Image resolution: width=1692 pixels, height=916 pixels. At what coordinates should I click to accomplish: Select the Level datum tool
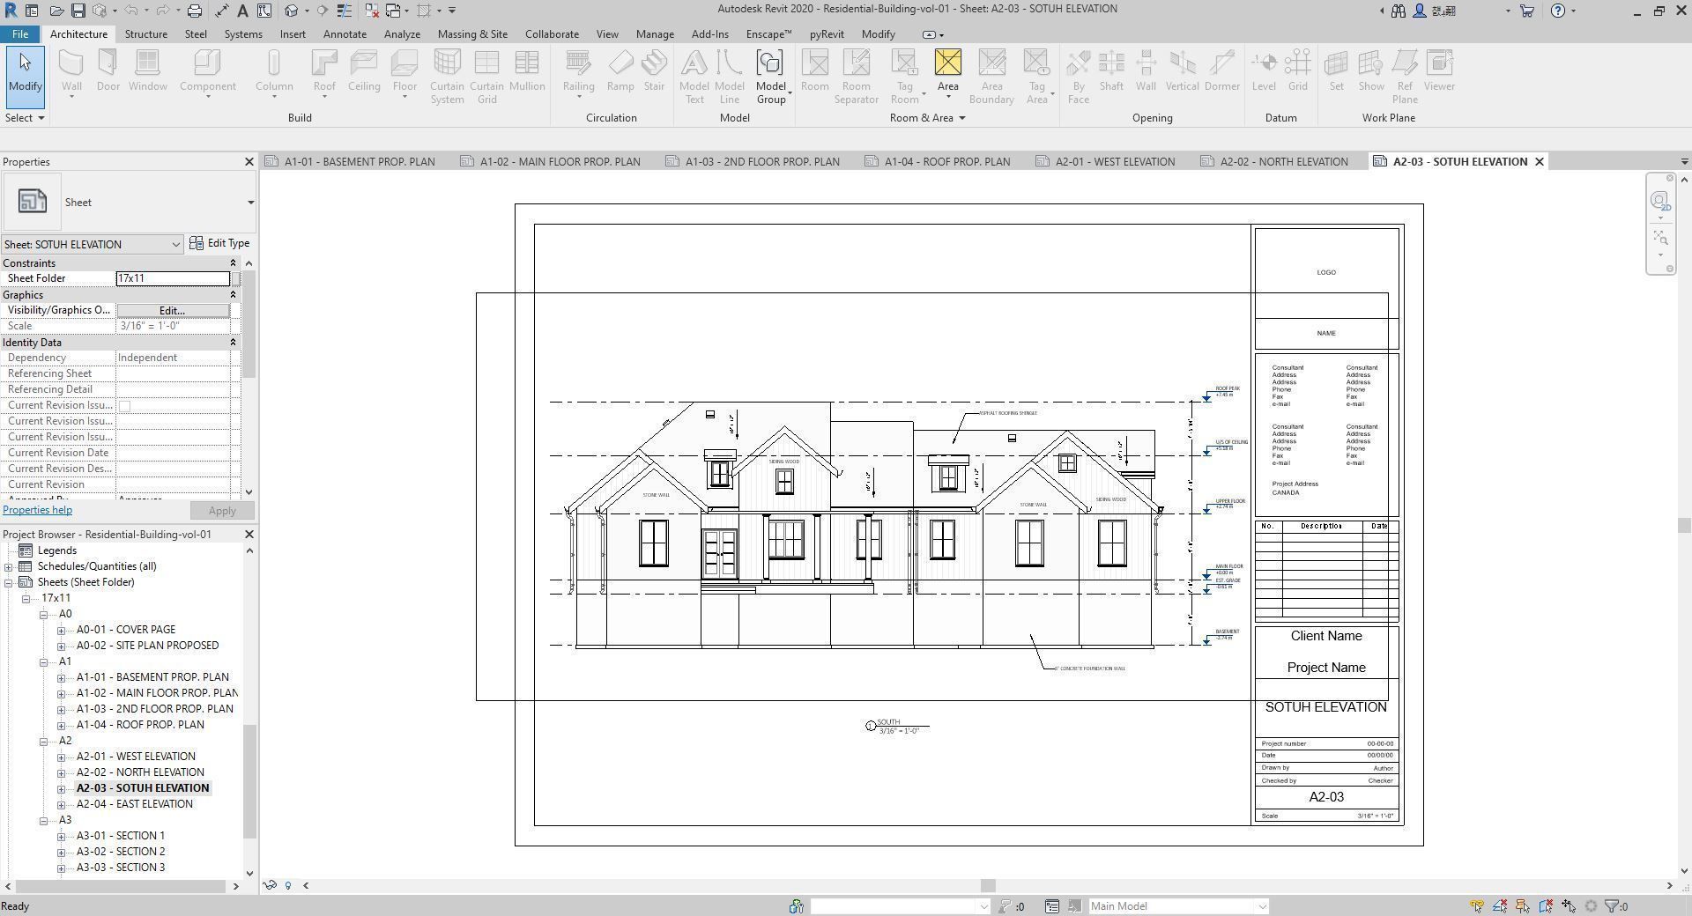click(1264, 71)
